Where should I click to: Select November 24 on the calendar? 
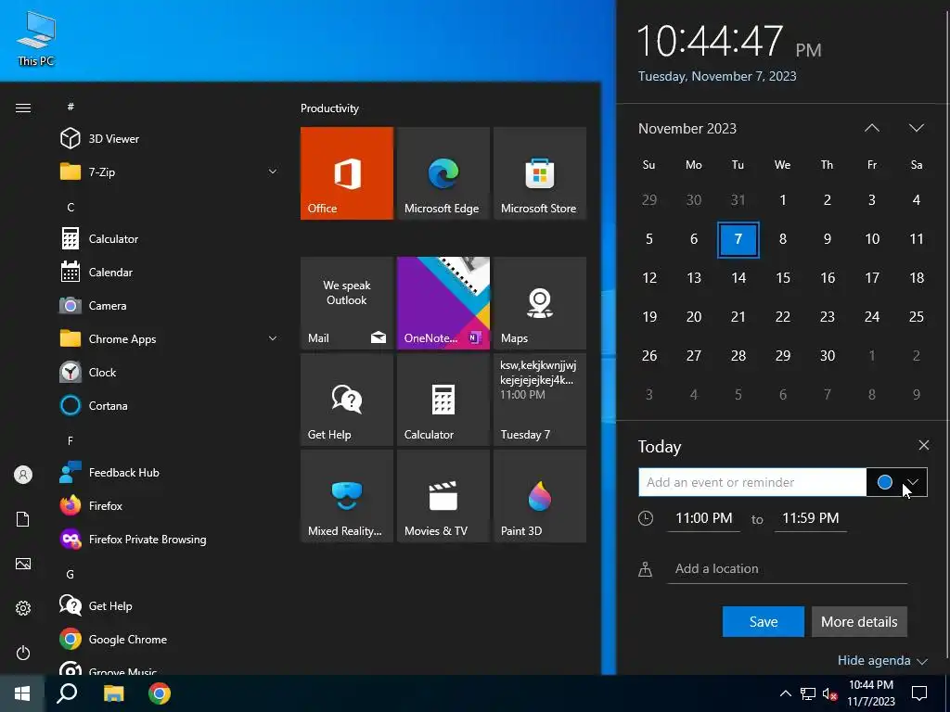coord(872,317)
